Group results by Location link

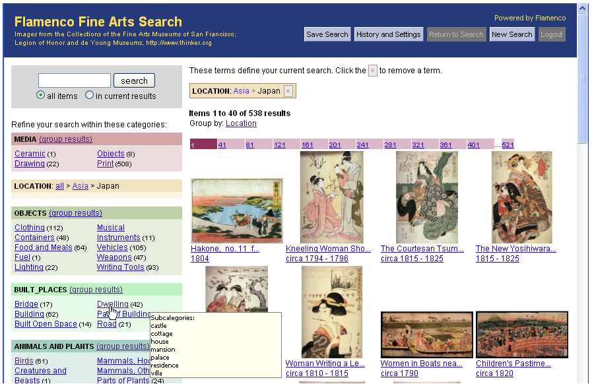[241, 123]
